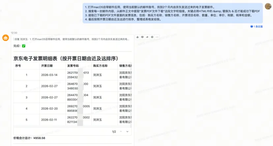Viewport: 273px width, 146px height.
Task: Click sequence number 1 cell
Action: coord(26,75)
